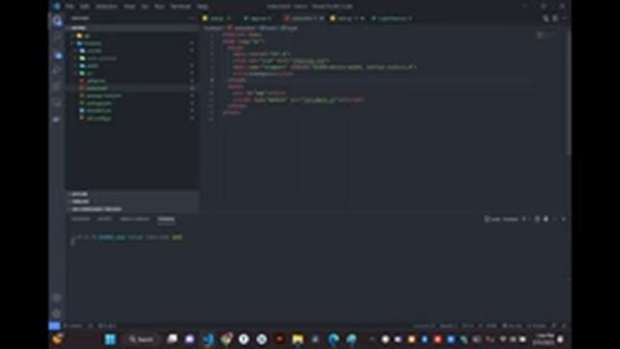Click the split editor icon at top right
Image resolution: width=620 pixels, height=349 pixels.
click(x=555, y=18)
